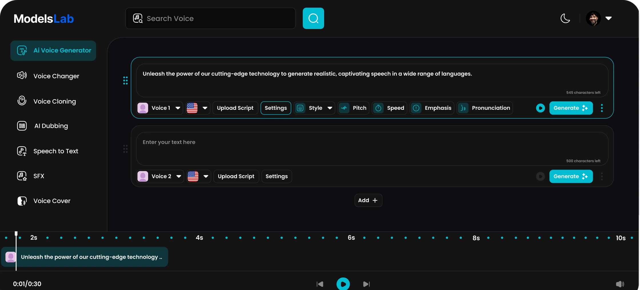The width and height of the screenshot is (640, 290).
Task: Open Voice Cover from the sidebar
Action: pyautogui.click(x=52, y=201)
